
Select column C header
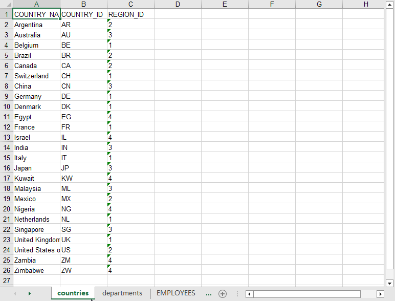pyautogui.click(x=130, y=5)
